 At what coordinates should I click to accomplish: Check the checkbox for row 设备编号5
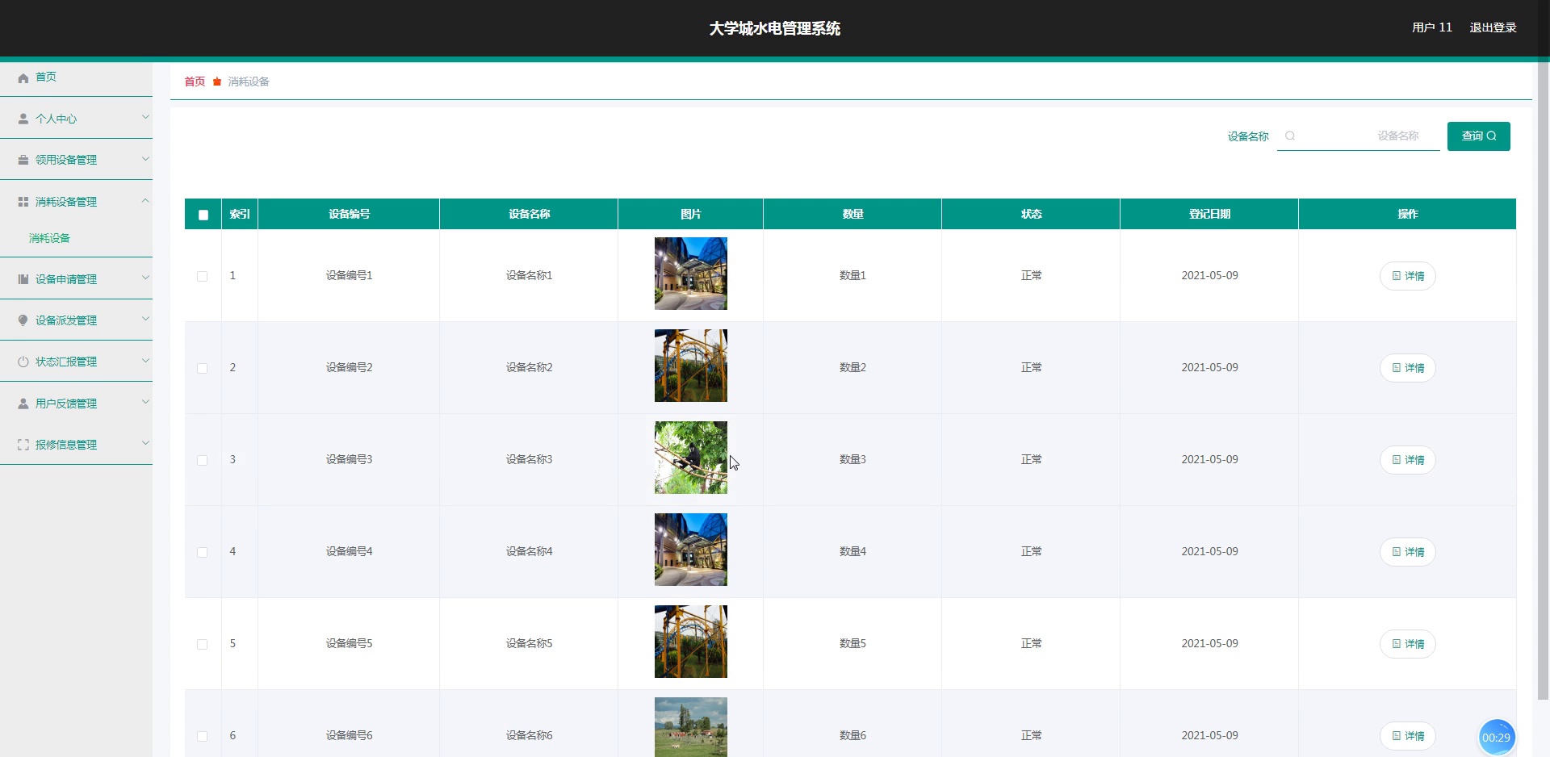click(203, 644)
